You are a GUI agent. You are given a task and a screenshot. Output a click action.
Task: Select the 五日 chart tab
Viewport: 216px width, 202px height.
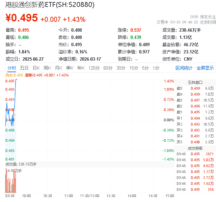pos(24,68)
